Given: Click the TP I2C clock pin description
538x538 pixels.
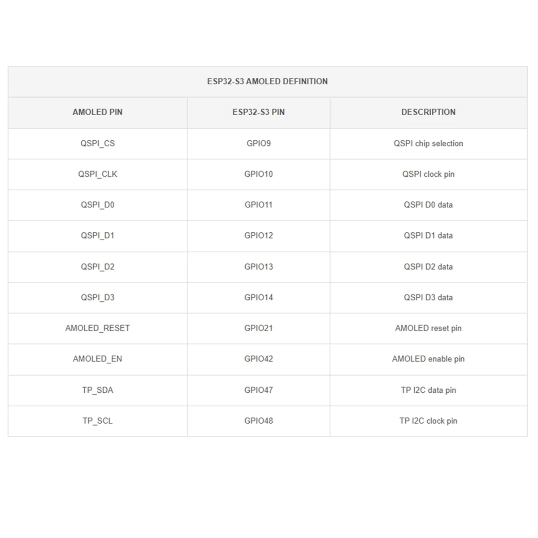Looking at the screenshot, I should [x=428, y=421].
